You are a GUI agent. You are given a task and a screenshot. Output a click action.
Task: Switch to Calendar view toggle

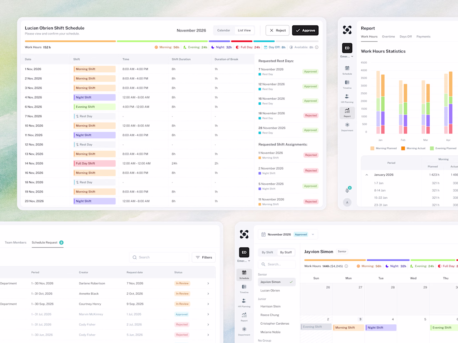[224, 30]
